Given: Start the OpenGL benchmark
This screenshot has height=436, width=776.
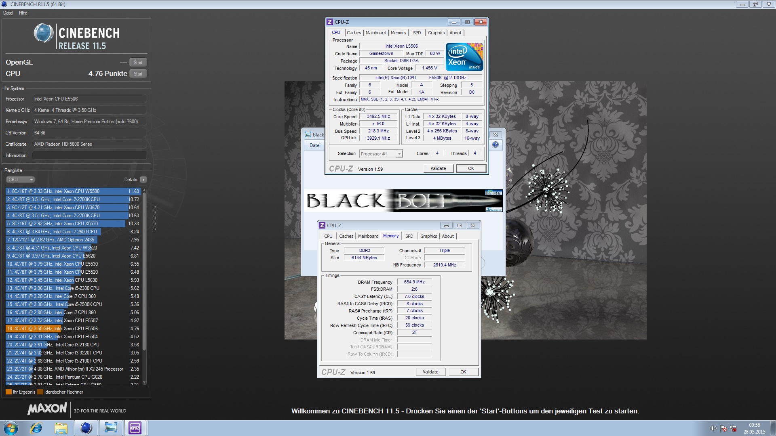Looking at the screenshot, I should (x=138, y=63).
